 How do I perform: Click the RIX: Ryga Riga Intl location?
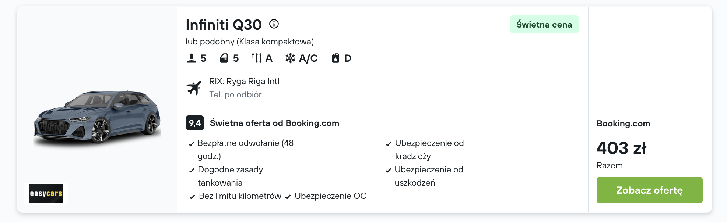tap(244, 81)
